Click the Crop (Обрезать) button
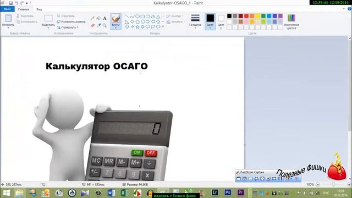352x198 pixels. 65,16
